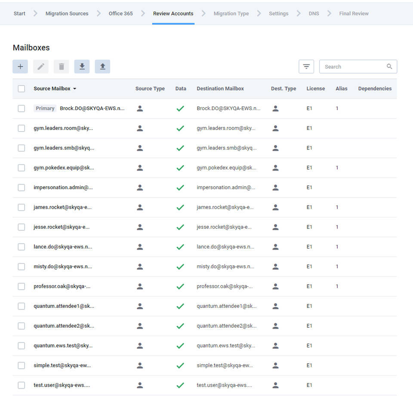Click the delete trash icon

62,67
